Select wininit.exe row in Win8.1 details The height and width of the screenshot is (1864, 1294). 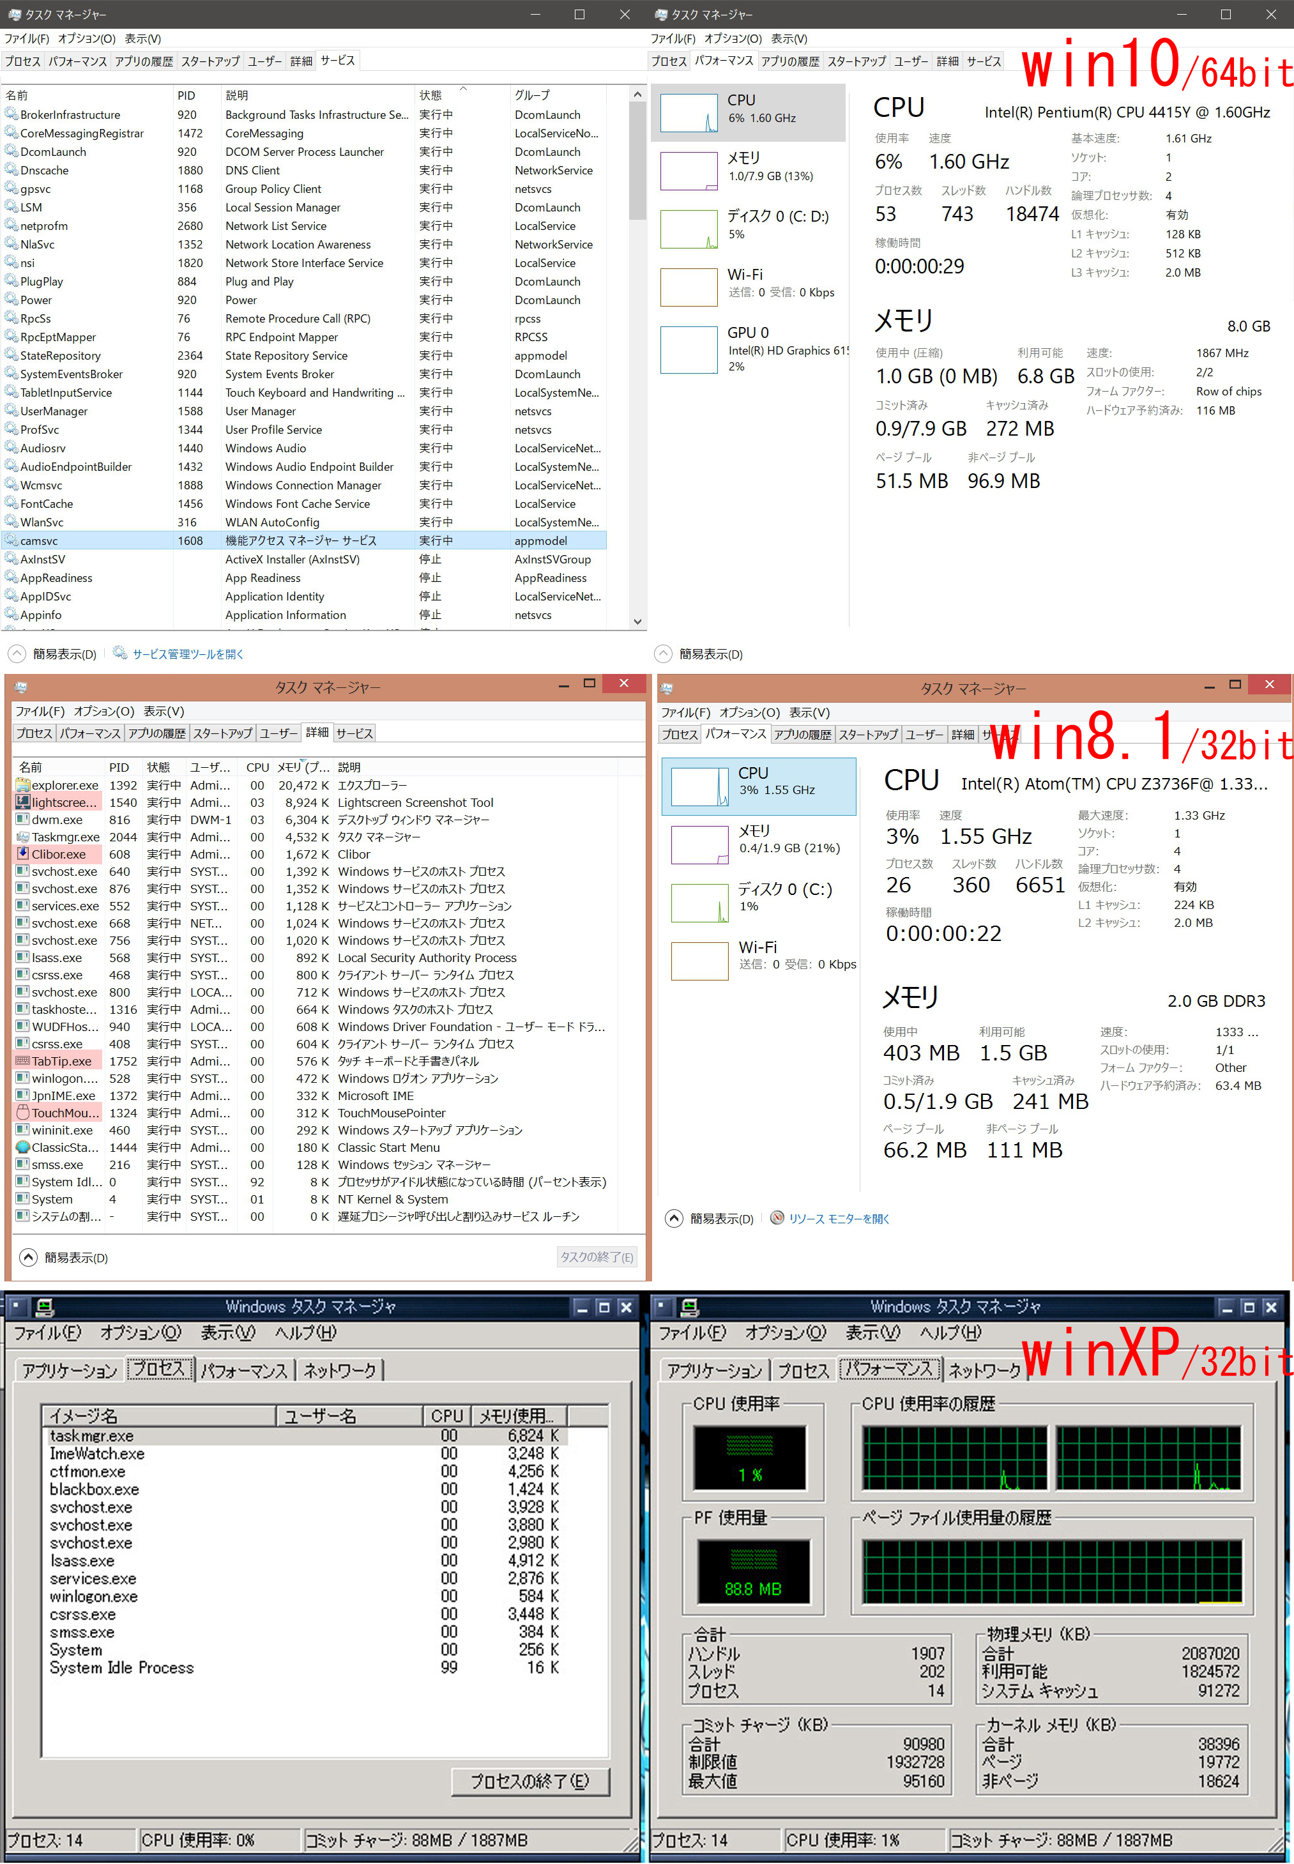pyautogui.click(x=316, y=1130)
